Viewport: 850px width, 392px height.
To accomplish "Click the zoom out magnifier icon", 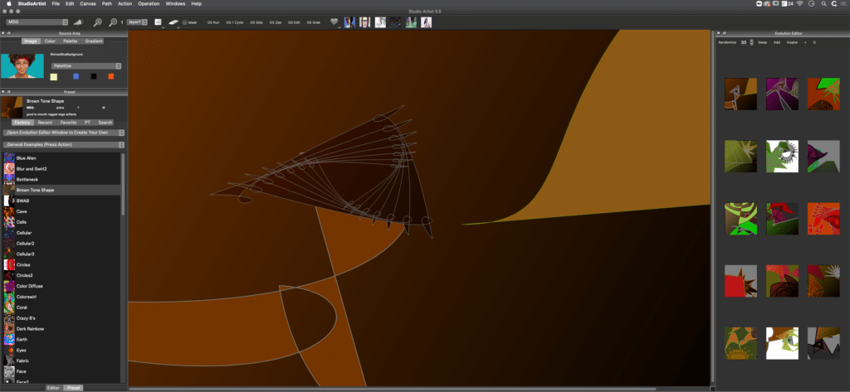I will click(x=98, y=22).
